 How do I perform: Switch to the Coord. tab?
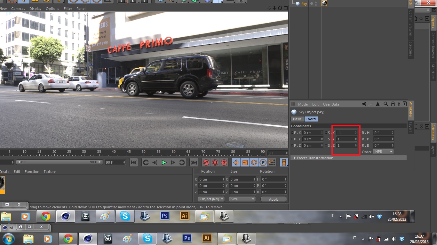click(x=311, y=119)
